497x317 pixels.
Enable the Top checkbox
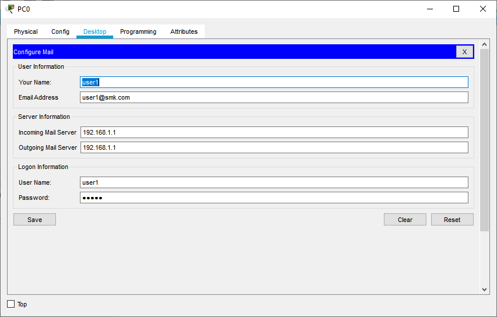pos(10,304)
